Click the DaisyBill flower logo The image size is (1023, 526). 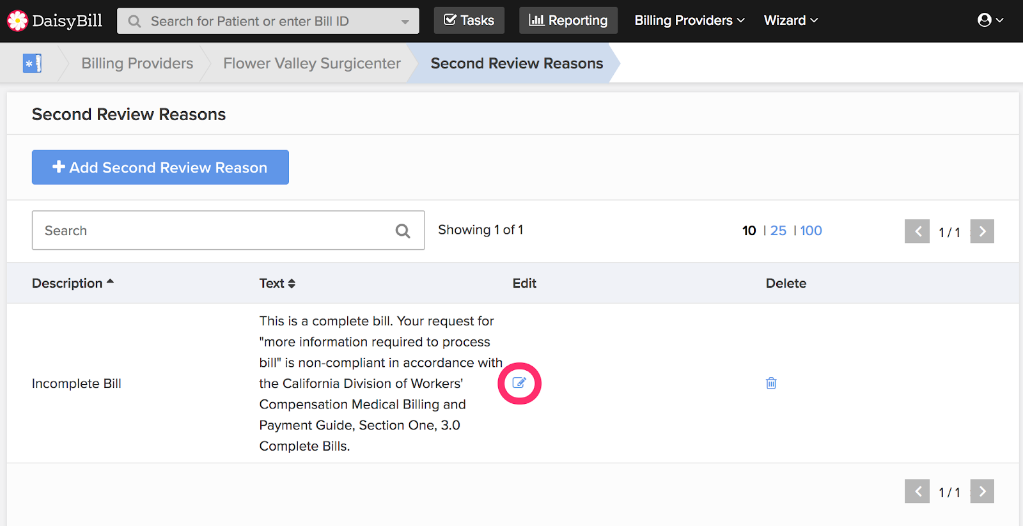click(x=17, y=20)
